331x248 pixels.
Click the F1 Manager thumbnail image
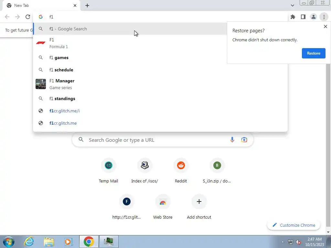pyautogui.click(x=40, y=84)
